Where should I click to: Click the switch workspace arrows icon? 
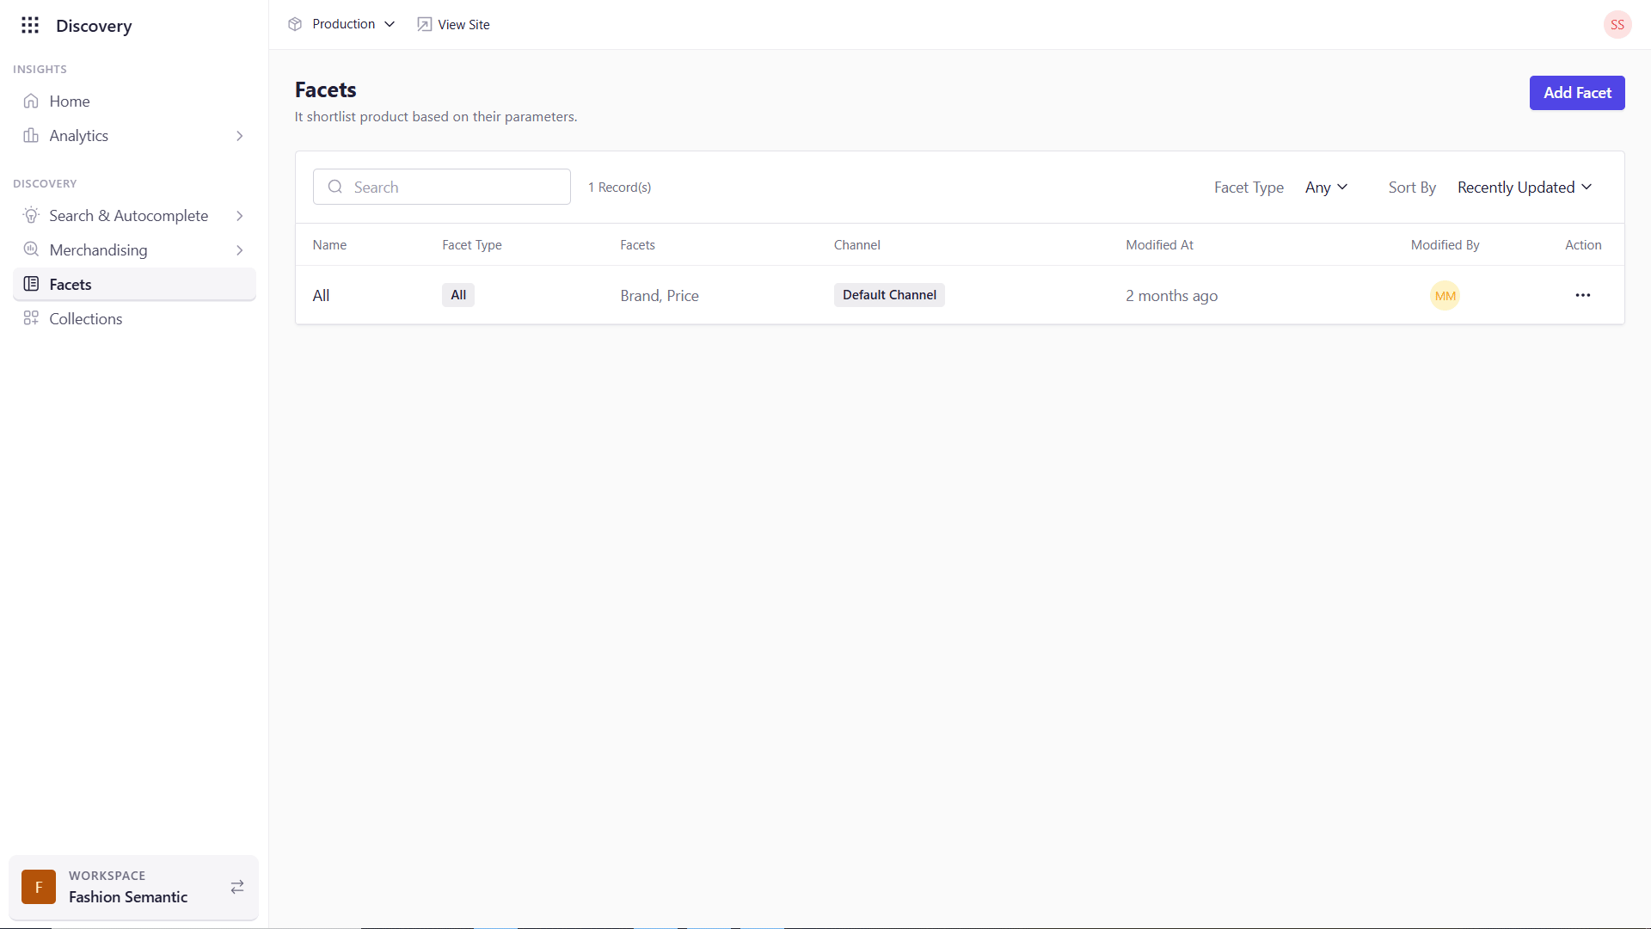point(237,887)
